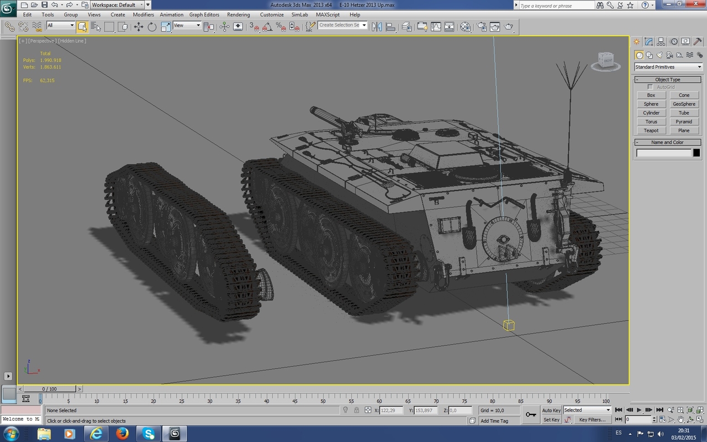
Task: Open the Curve Editor icon
Action: (436, 27)
